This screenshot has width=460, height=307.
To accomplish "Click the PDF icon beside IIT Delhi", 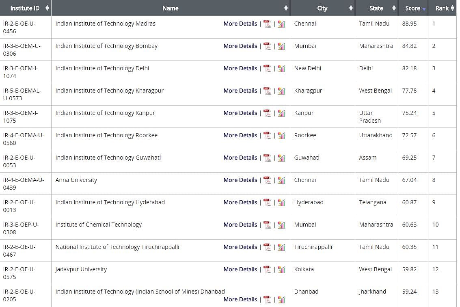I will point(268,69).
